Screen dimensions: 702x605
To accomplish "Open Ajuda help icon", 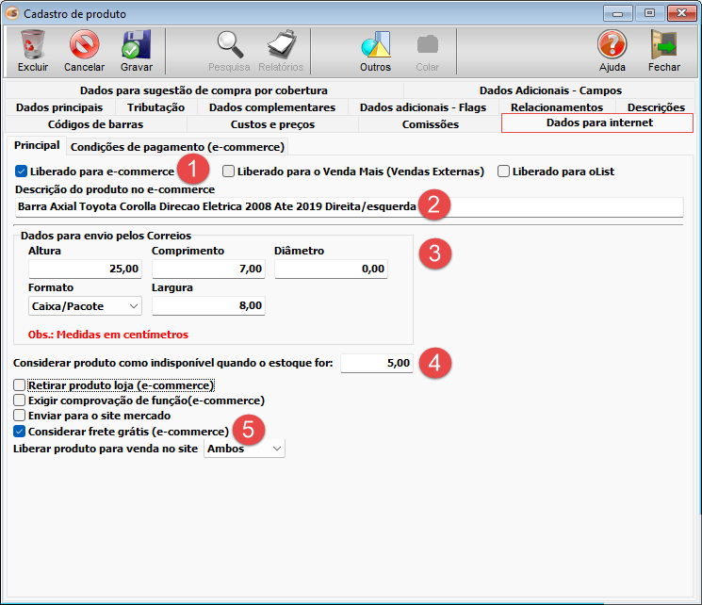I will coord(612,44).
